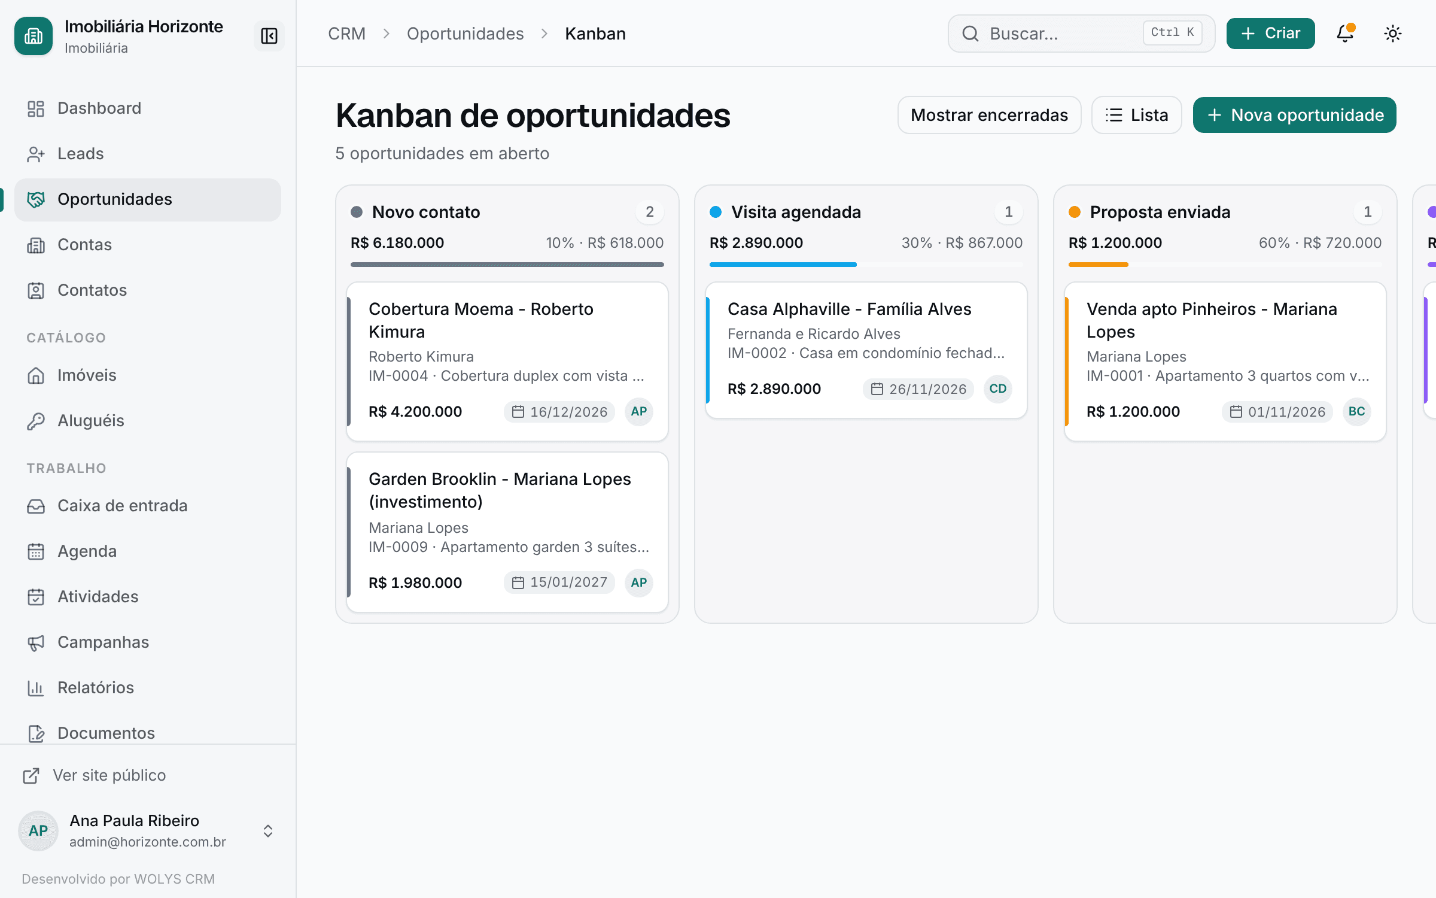
Task: Click CRM breadcrumb
Action: tap(347, 34)
